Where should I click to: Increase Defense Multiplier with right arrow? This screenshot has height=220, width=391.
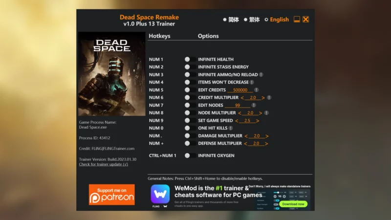pos(266,143)
